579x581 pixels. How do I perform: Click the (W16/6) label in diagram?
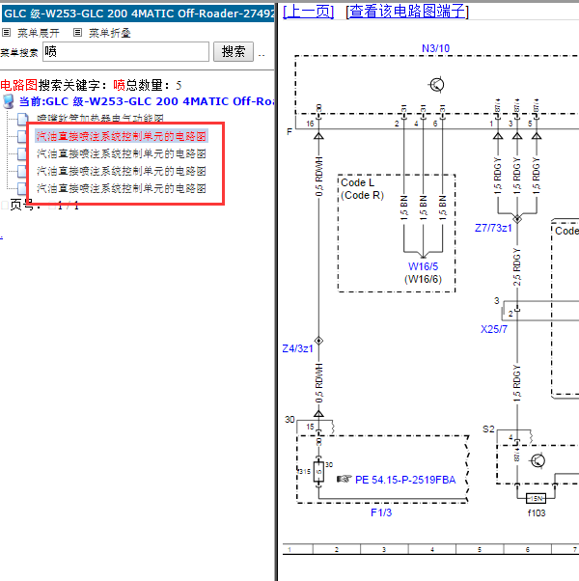point(423,279)
